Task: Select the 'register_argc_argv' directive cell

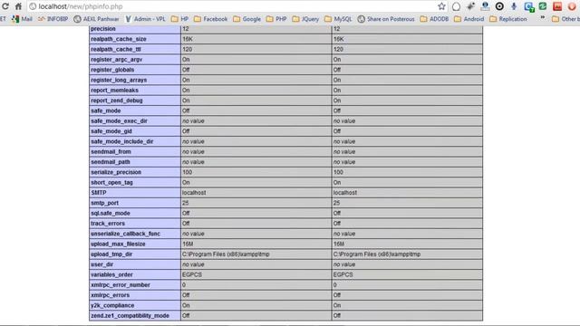Action: tap(135, 60)
